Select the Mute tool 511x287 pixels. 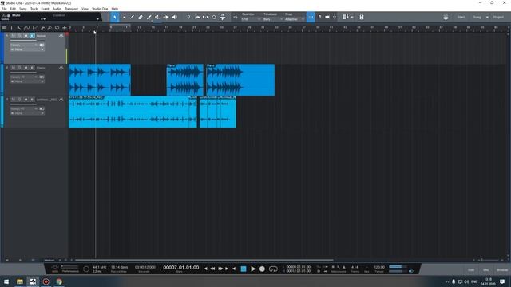click(157, 17)
